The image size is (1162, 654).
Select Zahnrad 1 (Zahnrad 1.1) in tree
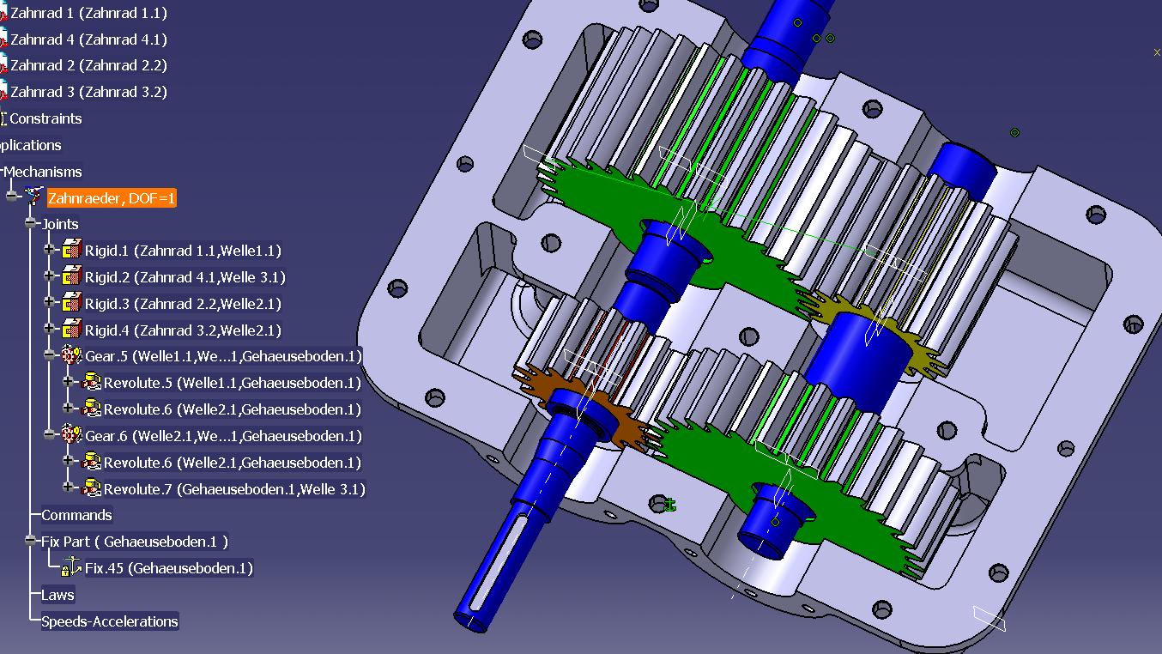(88, 13)
